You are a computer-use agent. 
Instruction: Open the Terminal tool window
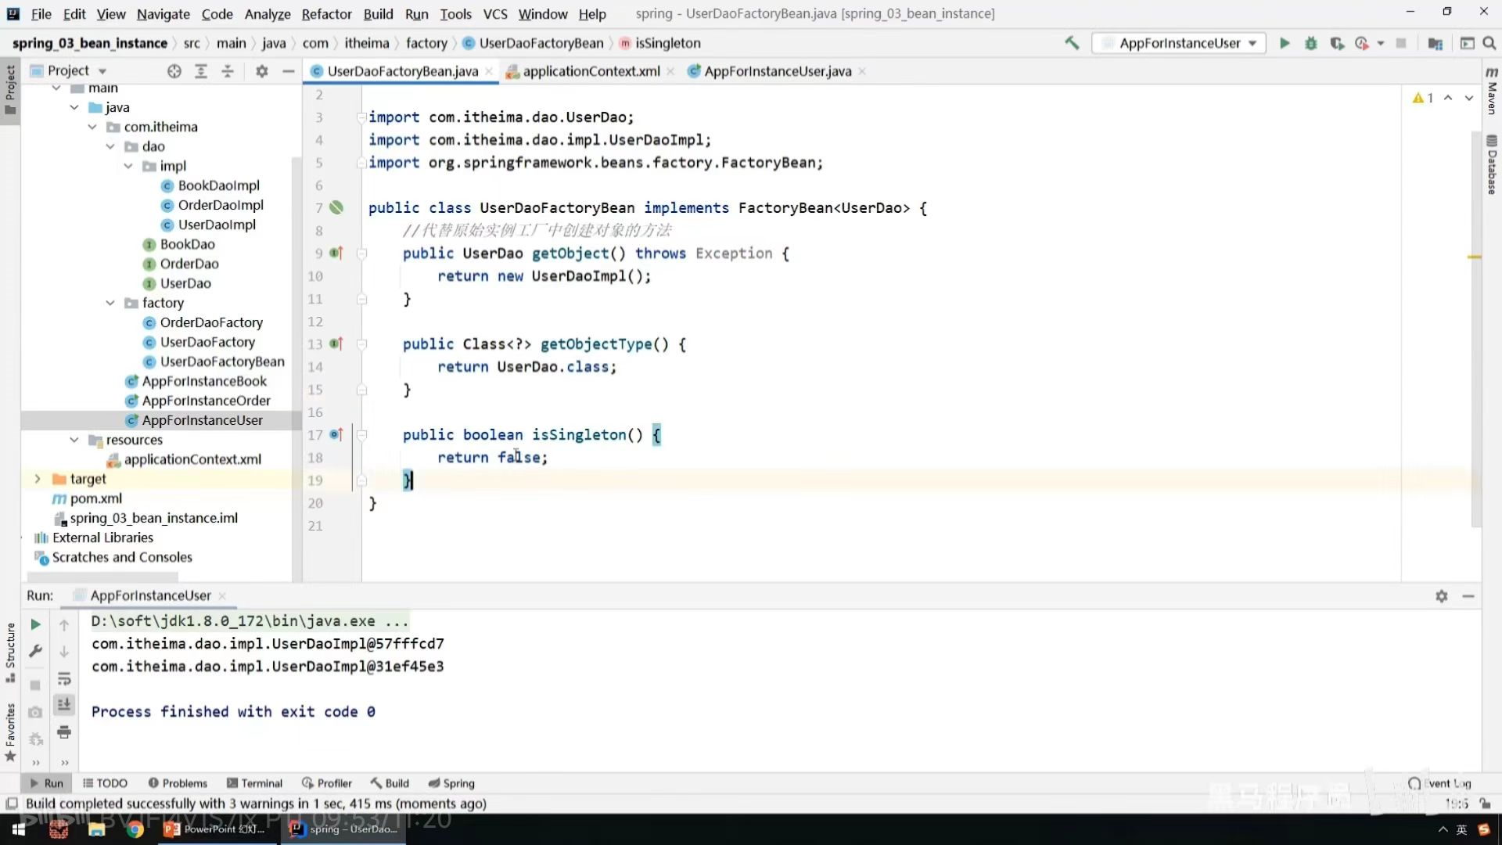(254, 783)
